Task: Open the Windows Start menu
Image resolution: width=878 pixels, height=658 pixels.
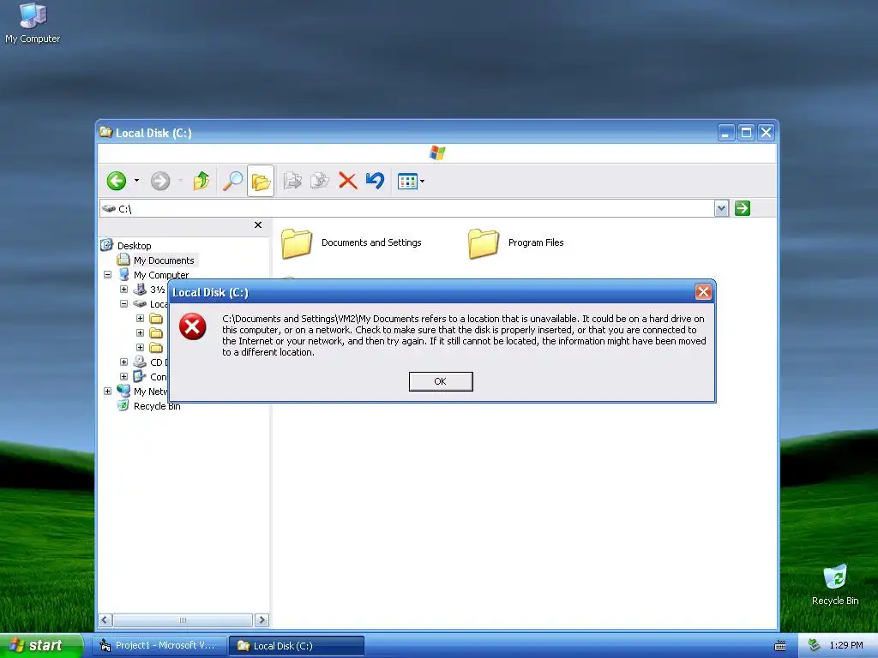Action: click(x=41, y=645)
